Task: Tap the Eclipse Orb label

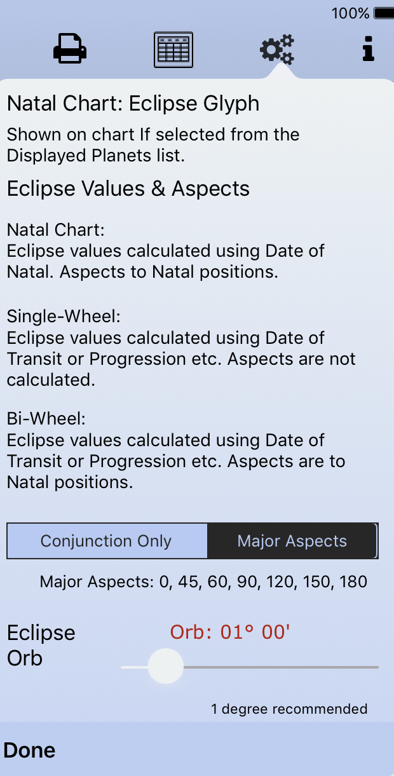Action: point(41,645)
